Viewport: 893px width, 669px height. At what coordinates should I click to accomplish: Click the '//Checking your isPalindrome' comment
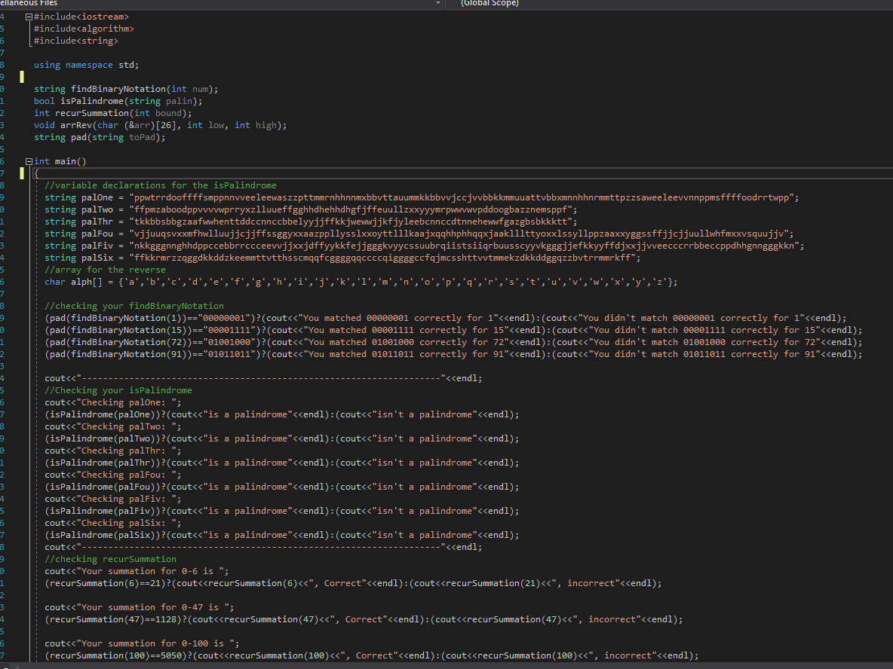coord(118,390)
